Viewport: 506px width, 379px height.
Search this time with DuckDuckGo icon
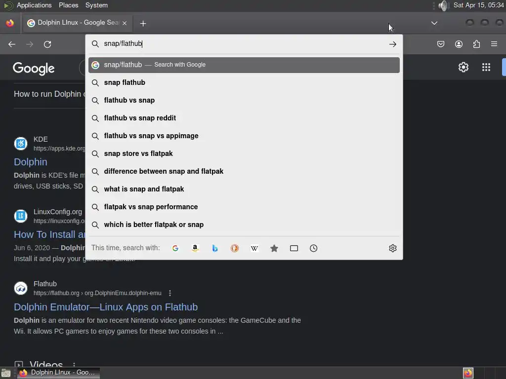pos(235,248)
